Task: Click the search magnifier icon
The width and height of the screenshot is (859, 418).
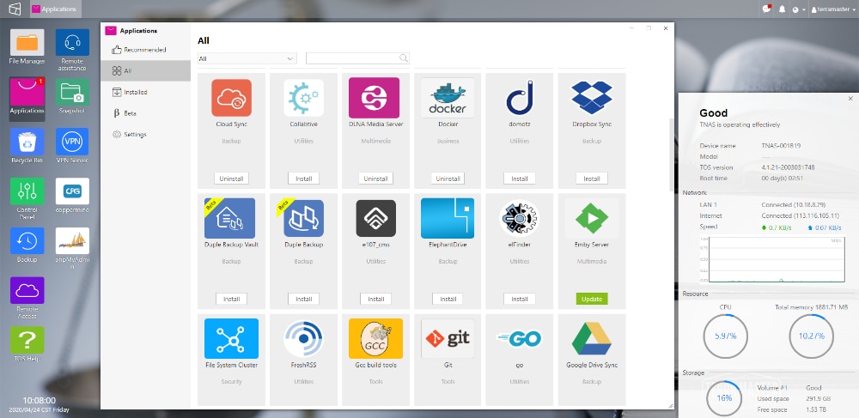Action: click(x=404, y=58)
